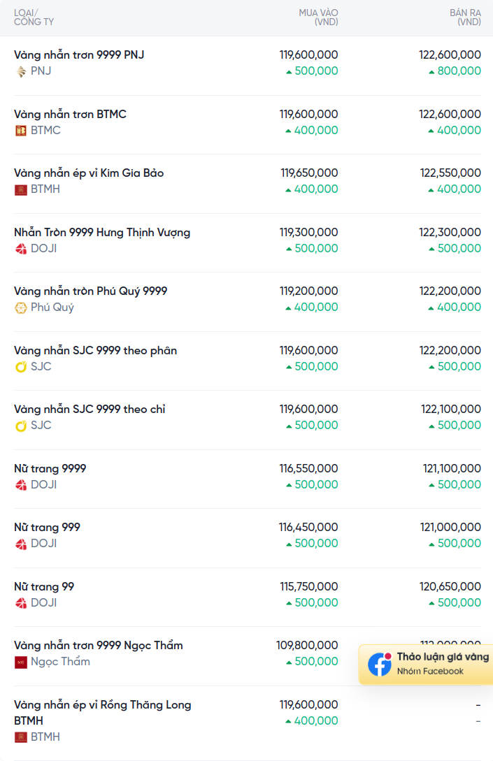Click the BTMC logo icon
Image resolution: width=493 pixels, height=761 pixels.
click(21, 131)
